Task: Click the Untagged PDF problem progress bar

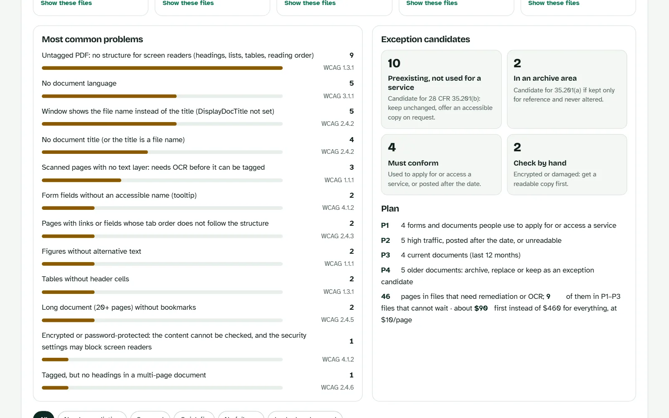Action: click(x=162, y=68)
